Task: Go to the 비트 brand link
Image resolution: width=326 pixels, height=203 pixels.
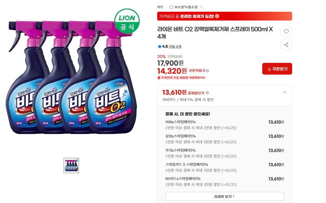Action: (x=160, y=7)
